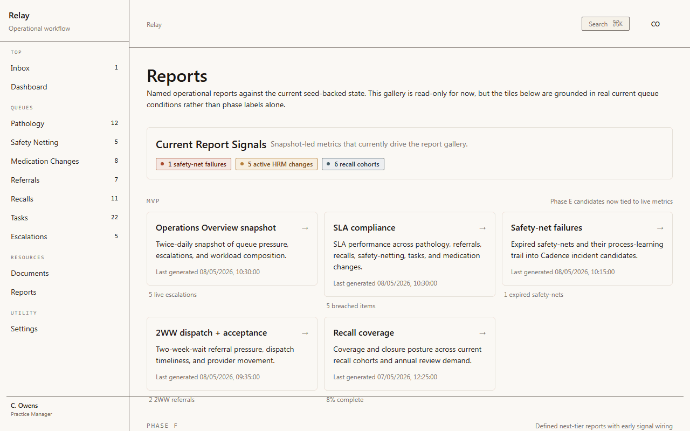The width and height of the screenshot is (690, 431).
Task: Open the Tasks queue
Action: [x=64, y=218]
